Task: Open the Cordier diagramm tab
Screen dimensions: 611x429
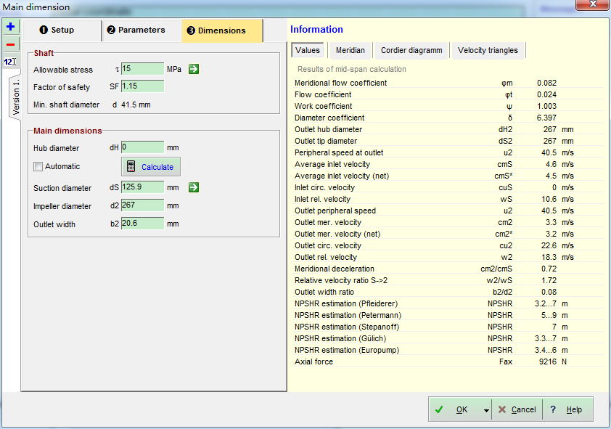Action: click(411, 50)
